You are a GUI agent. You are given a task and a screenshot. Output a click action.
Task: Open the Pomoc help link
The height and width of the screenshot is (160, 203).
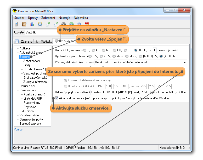pyautogui.click(x=18, y=129)
